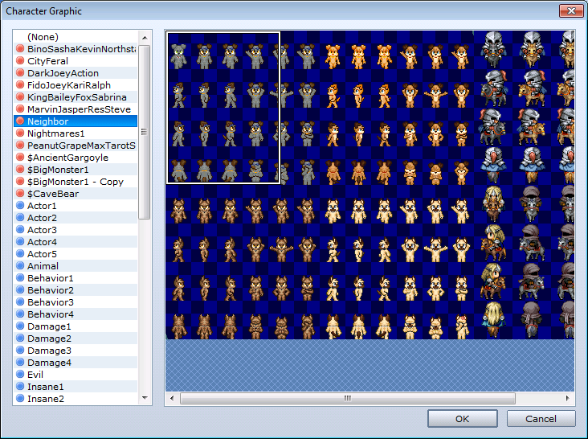
Task: Click the horizontal scrollbar thumb under sprites
Action: [348, 398]
